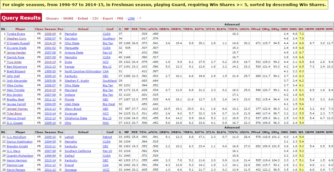Viewport: 334px width, 172px height.
Task: Open the Marquette school link
Action: [x=71, y=48]
